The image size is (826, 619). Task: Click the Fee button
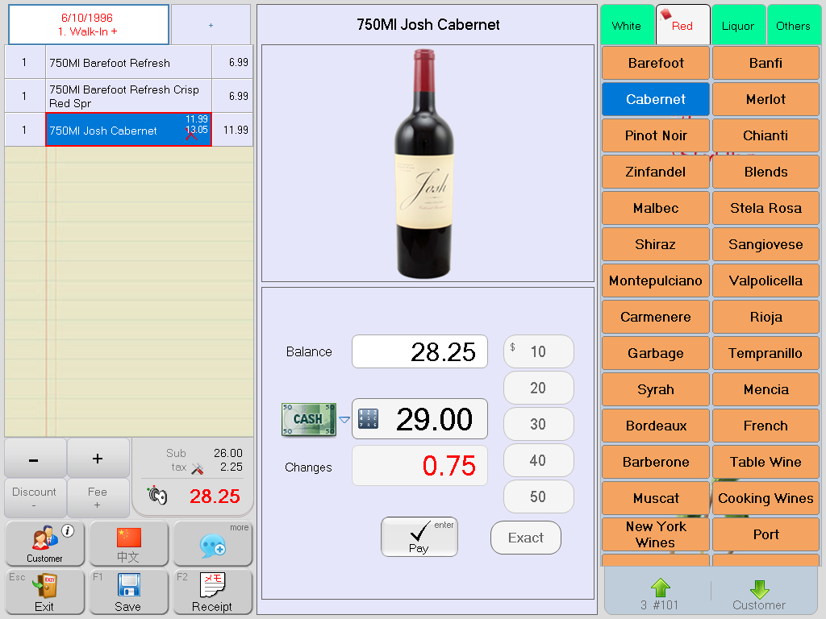98,497
